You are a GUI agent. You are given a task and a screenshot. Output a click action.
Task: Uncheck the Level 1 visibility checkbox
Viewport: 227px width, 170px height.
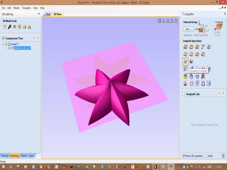(x=6, y=44)
